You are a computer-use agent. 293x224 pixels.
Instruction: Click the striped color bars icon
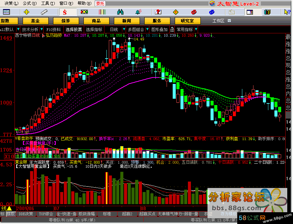point(102,12)
